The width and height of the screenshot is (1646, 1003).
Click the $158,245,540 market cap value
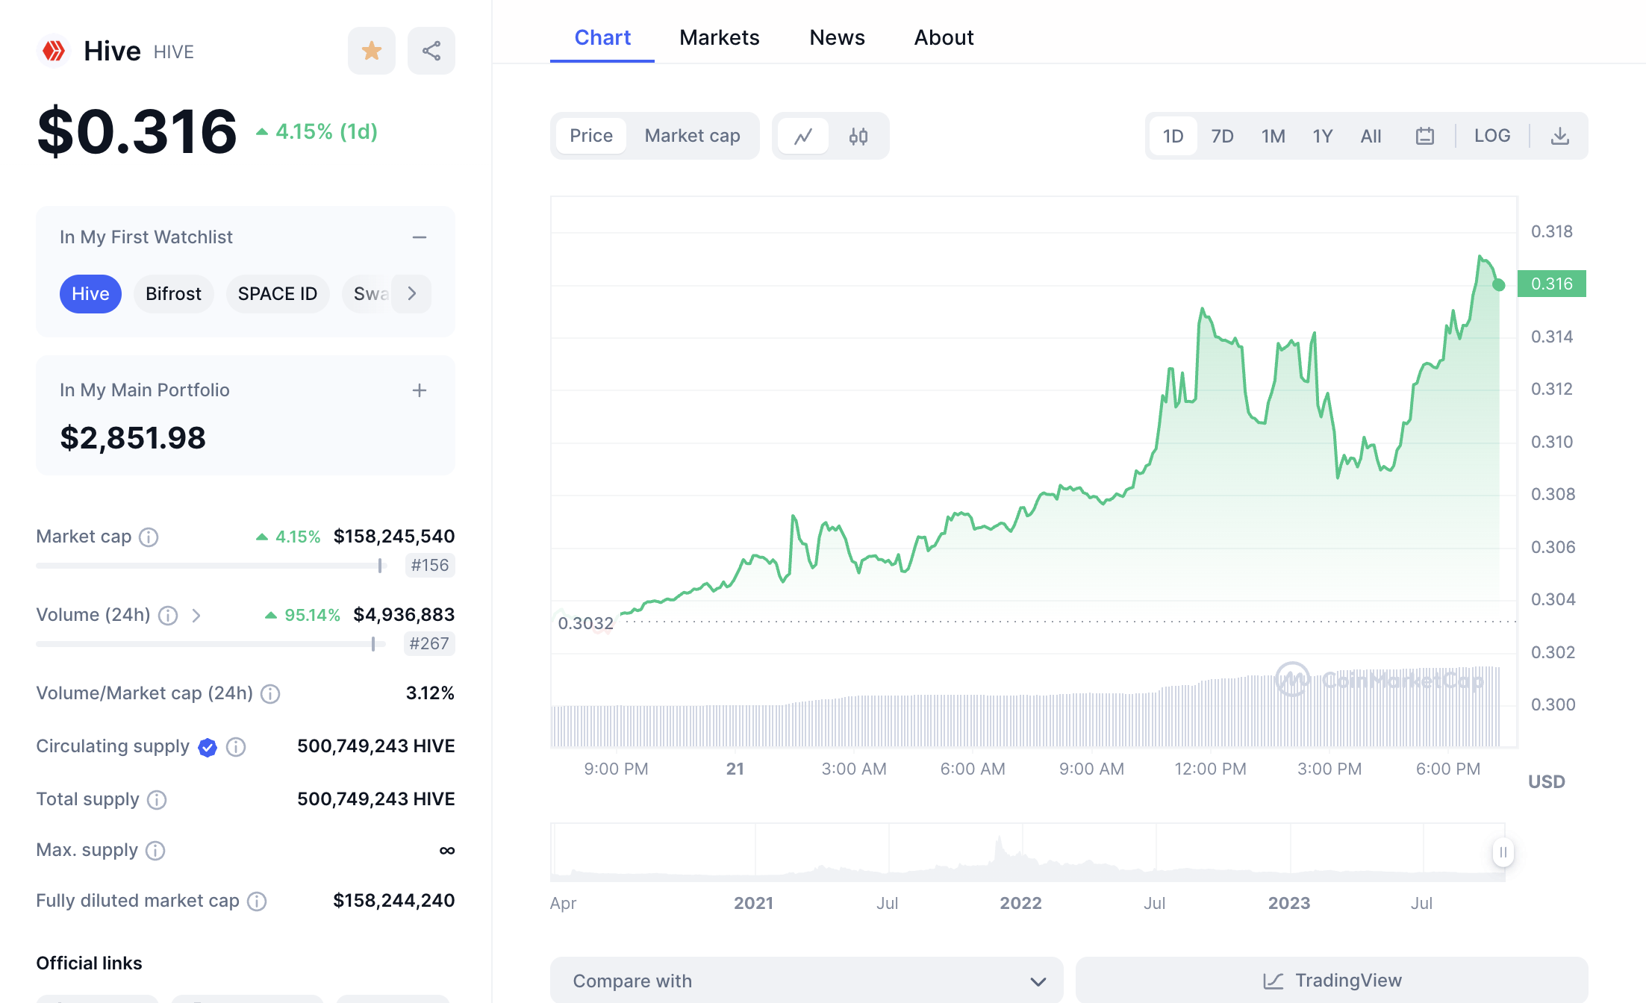pos(394,536)
